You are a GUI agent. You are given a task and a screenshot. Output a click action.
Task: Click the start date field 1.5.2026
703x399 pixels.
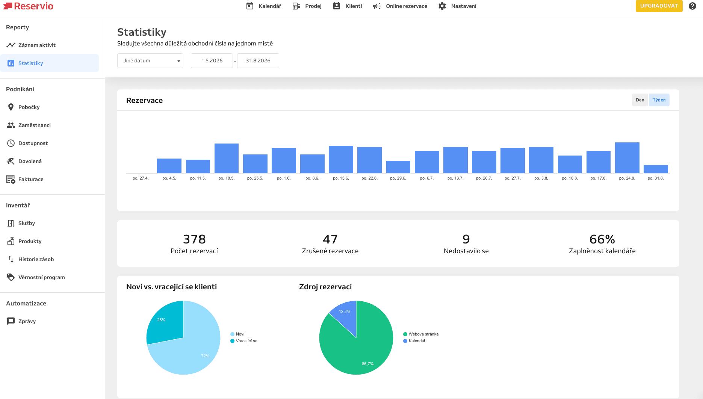point(212,60)
